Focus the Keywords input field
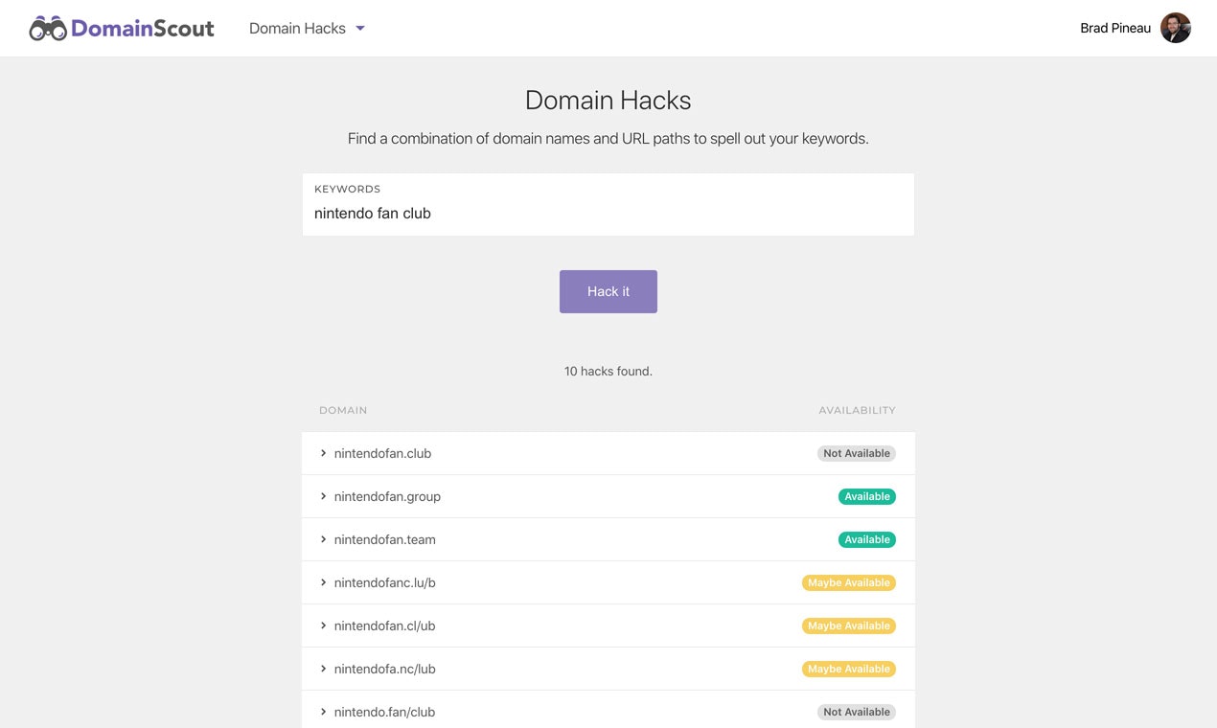The image size is (1217, 728). [x=608, y=205]
